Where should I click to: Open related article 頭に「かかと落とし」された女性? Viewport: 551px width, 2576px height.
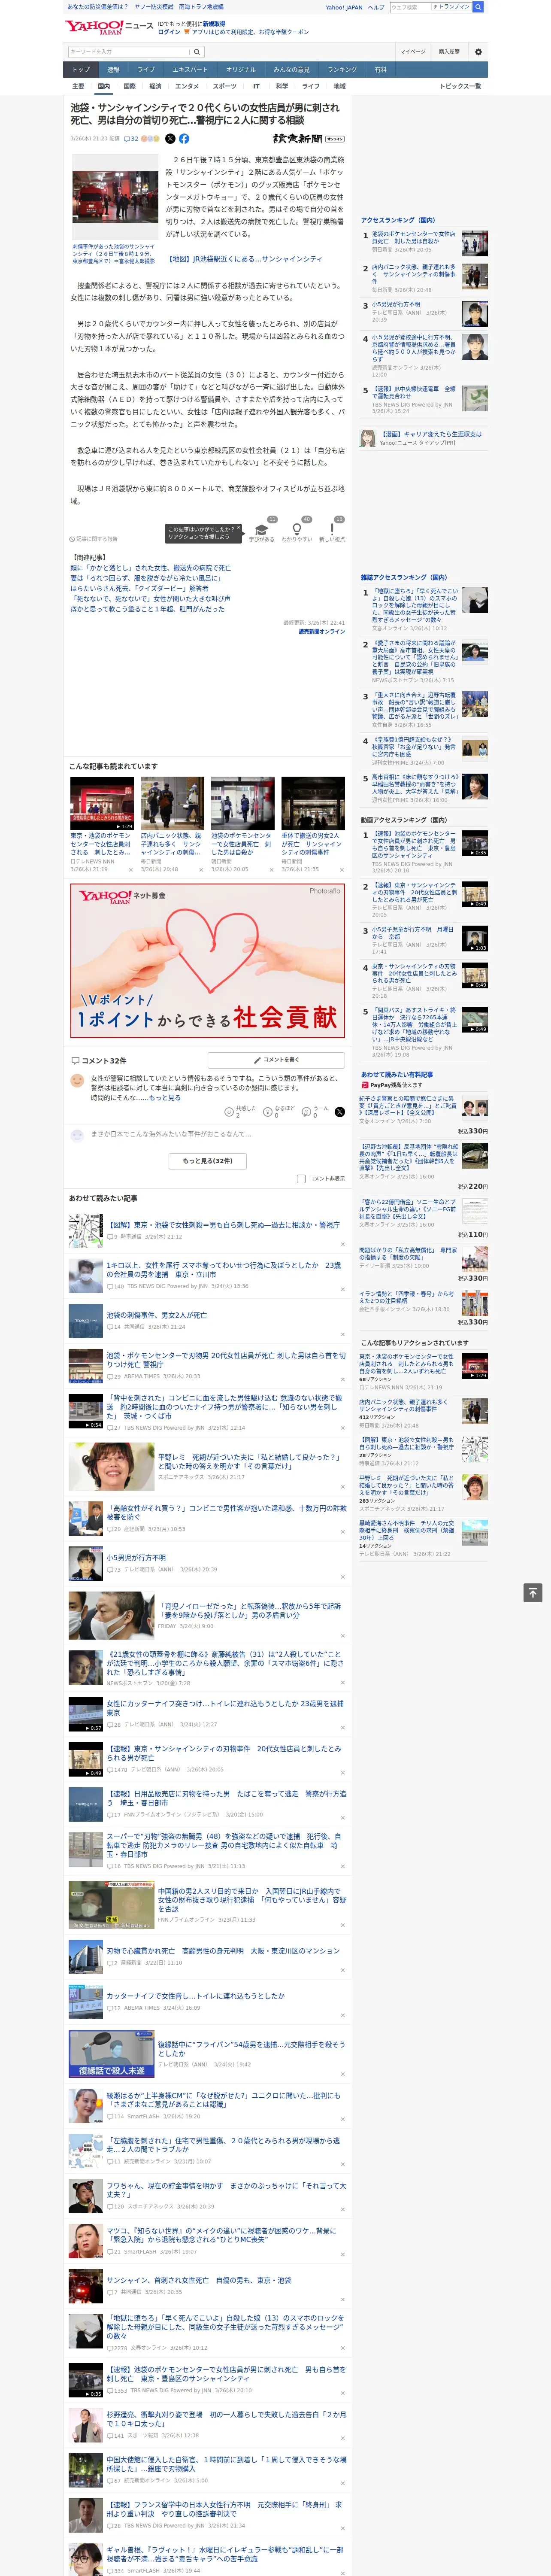coord(150,568)
